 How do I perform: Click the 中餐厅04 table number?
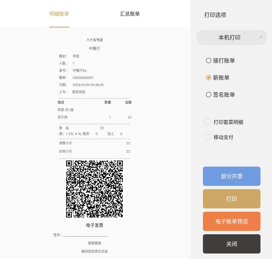click(x=80, y=70)
